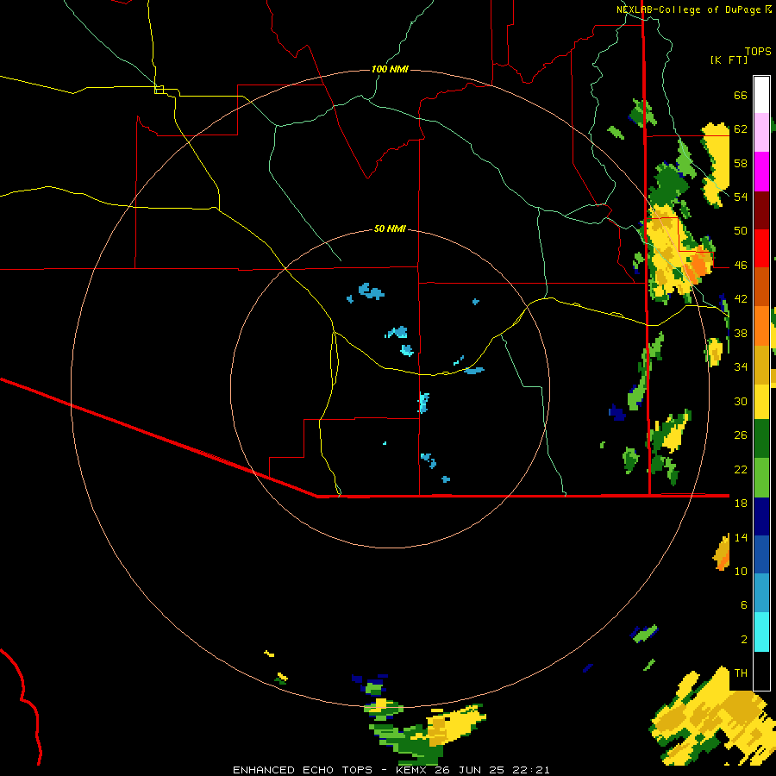This screenshot has height=776, width=776.
Task: Click the dark red (maroon) legend band
Action: 761,210
